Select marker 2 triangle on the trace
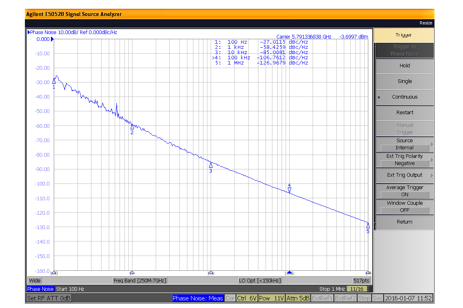 coord(132,127)
